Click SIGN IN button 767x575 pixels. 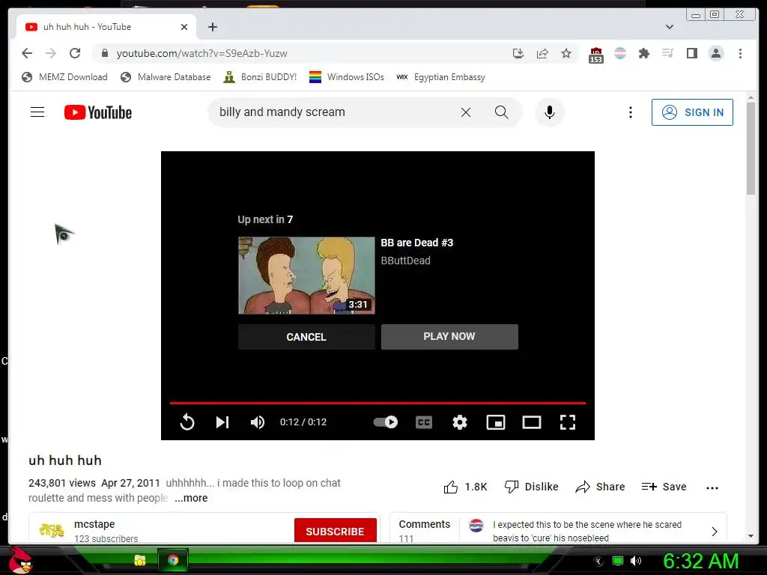[x=692, y=112]
